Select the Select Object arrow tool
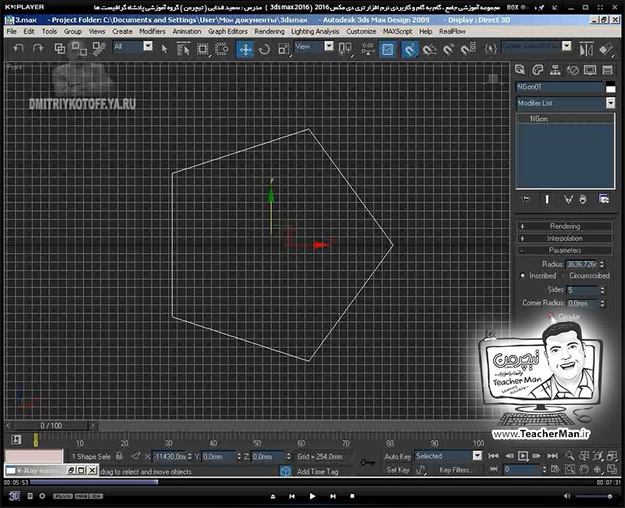Image resolution: width=625 pixels, height=508 pixels. pyautogui.click(x=164, y=49)
